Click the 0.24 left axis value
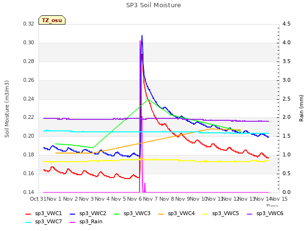This screenshot has height=231, width=308. [x=29, y=99]
